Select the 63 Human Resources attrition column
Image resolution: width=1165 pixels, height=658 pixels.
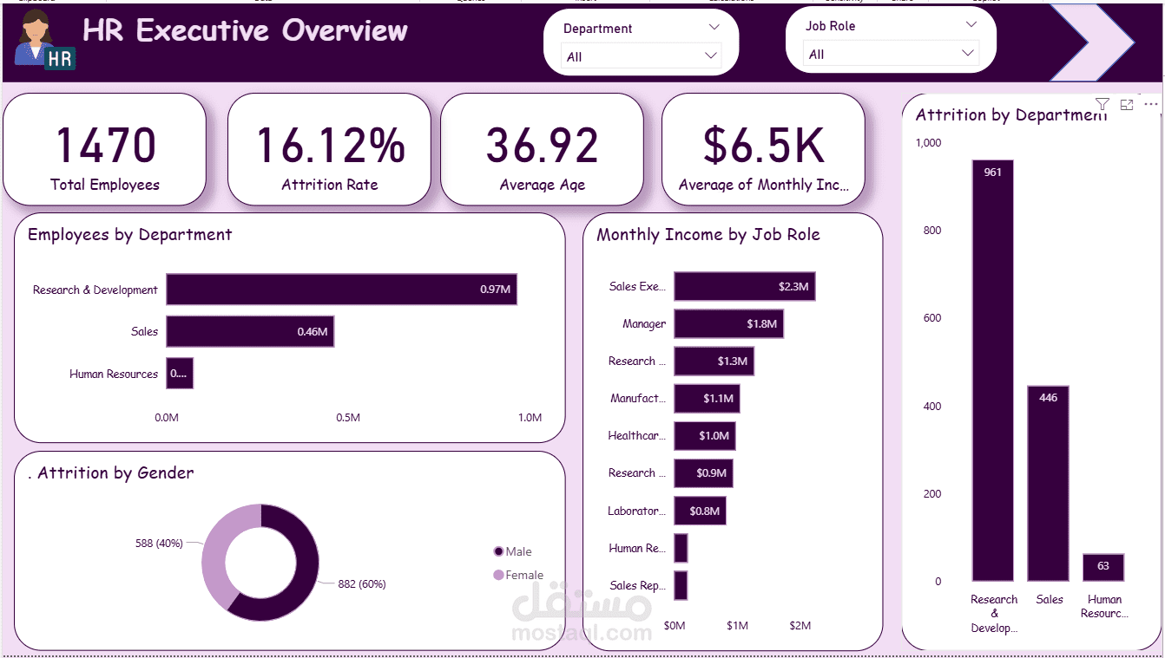[1103, 568]
